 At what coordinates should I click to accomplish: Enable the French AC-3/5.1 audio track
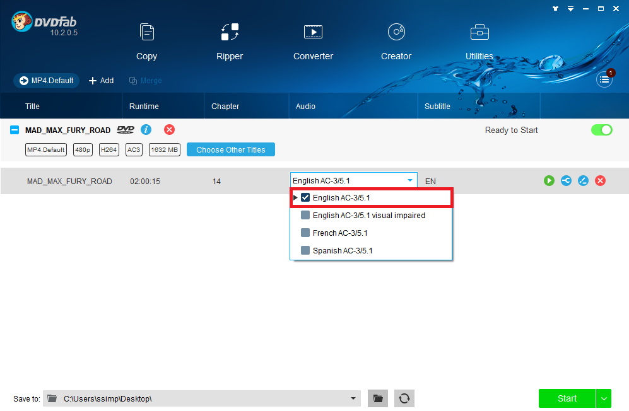click(x=305, y=233)
